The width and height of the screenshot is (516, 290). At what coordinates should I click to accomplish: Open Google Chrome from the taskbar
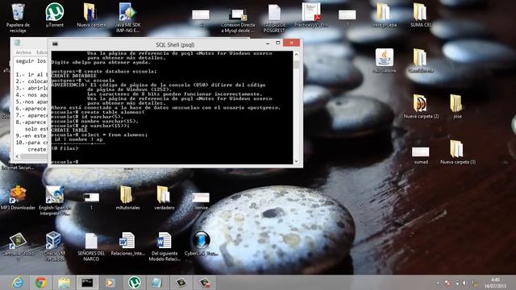pyautogui.click(x=41, y=283)
